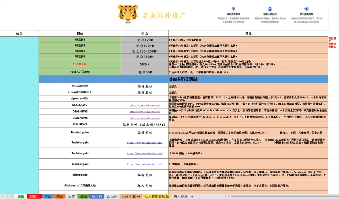Click the next-sheet arrow in tab bar

(x=7, y=196)
